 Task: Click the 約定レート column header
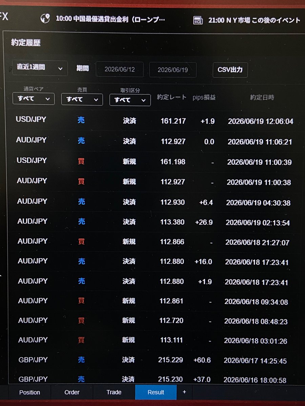click(172, 97)
